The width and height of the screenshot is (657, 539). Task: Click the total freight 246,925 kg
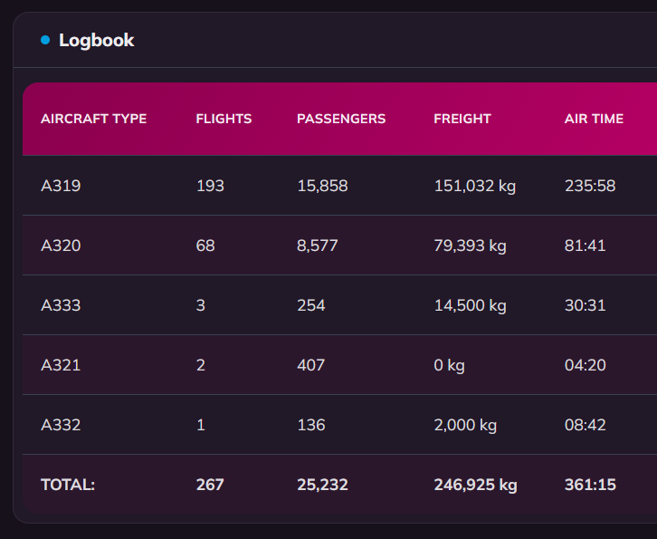pos(476,485)
